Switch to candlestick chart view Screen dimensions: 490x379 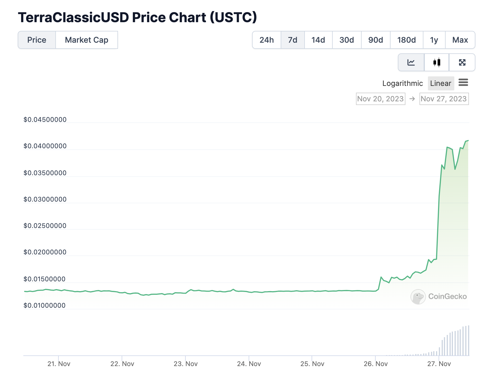(x=436, y=62)
